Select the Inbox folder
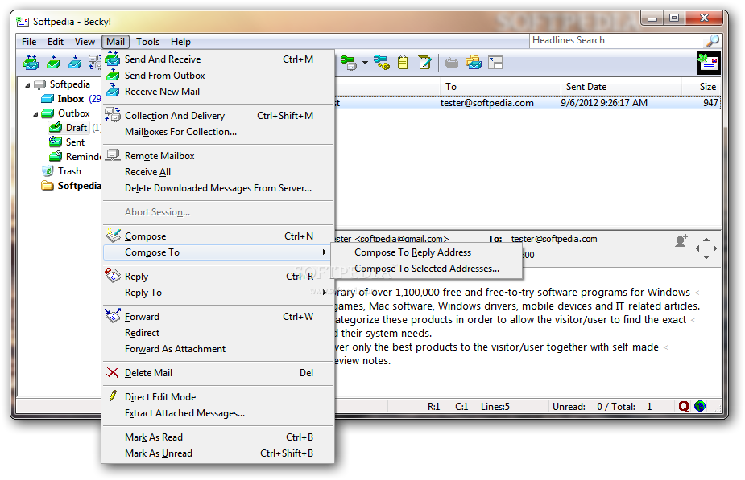745x480 pixels. (x=71, y=99)
